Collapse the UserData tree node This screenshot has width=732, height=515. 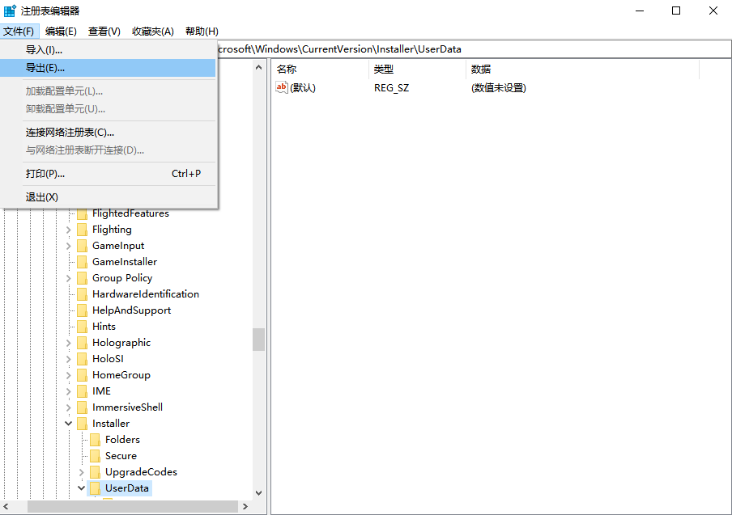[x=82, y=488]
